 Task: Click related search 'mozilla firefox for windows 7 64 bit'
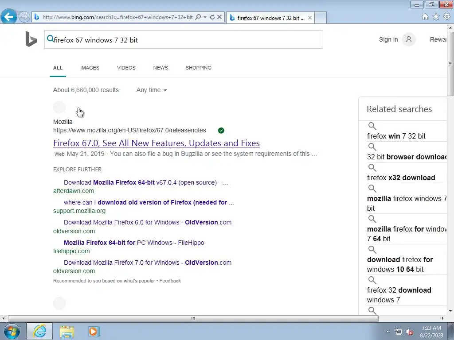(x=407, y=234)
